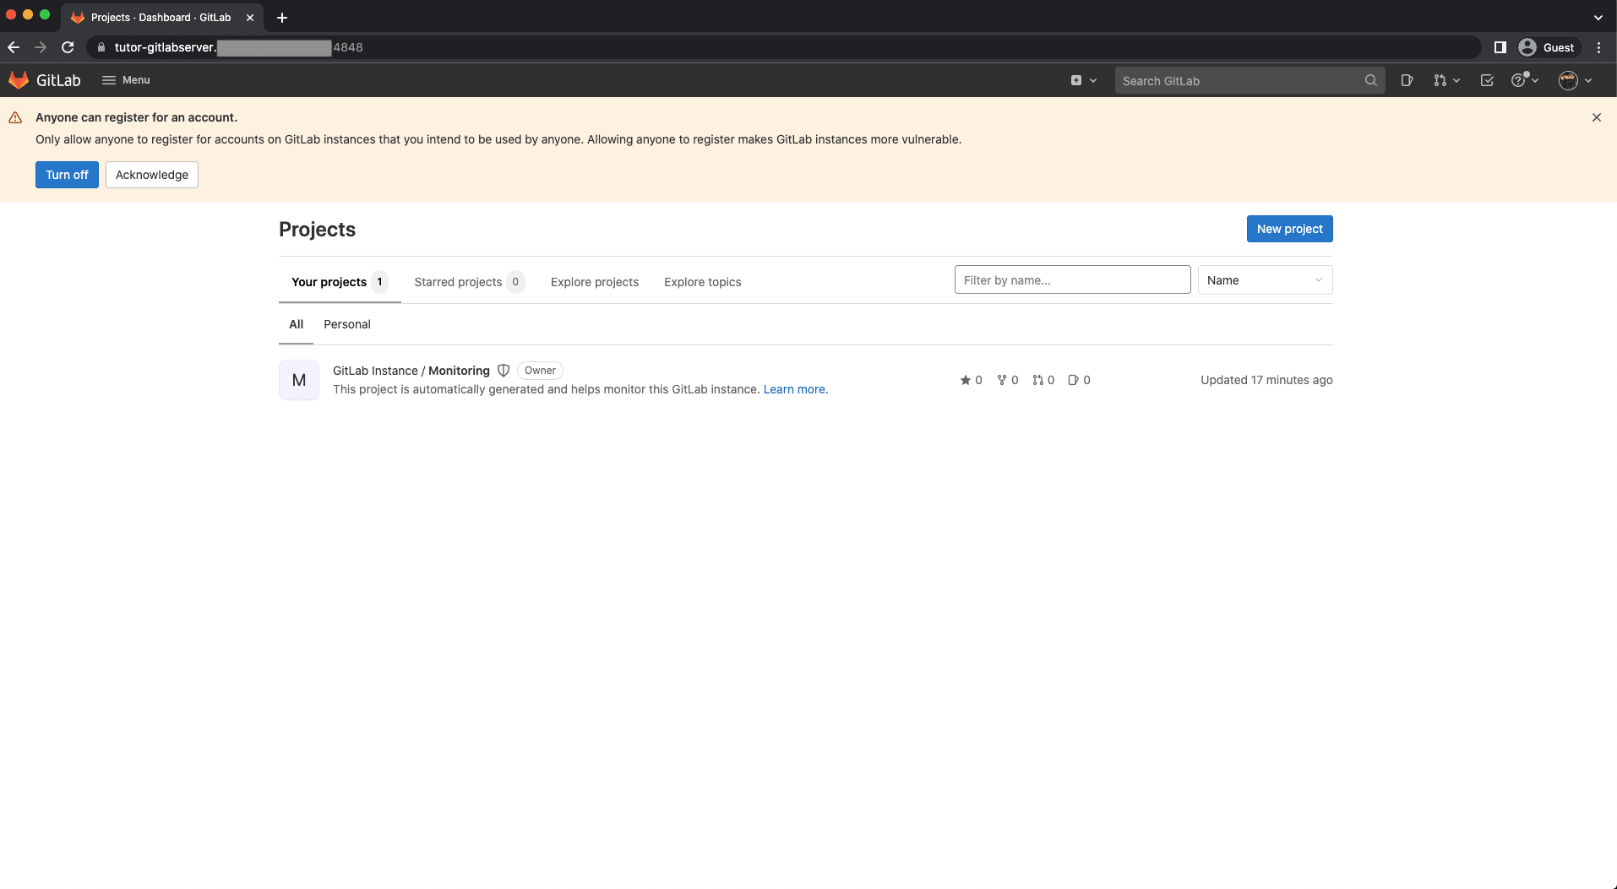
Task: Click 'Updated 17 minutes ago' text
Action: (1266, 380)
